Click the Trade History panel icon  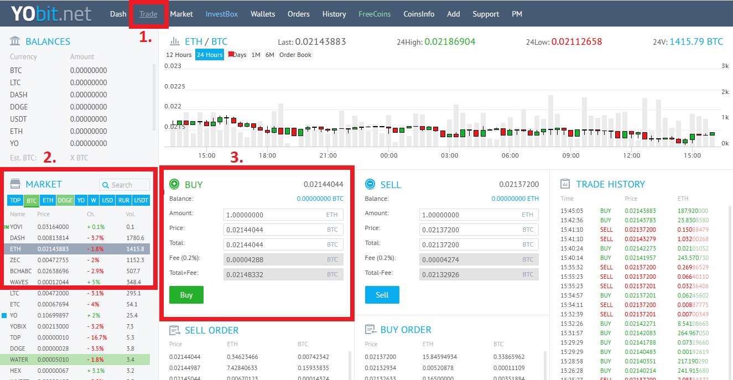[565, 184]
